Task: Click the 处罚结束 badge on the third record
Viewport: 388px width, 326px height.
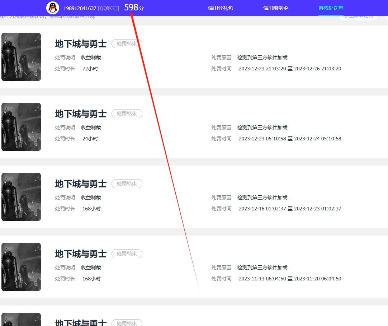Action: (x=127, y=183)
